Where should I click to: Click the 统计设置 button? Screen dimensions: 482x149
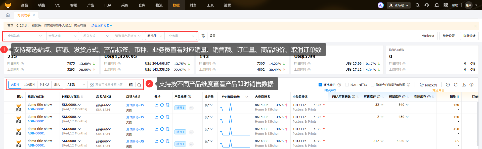pyautogui.click(x=449, y=36)
